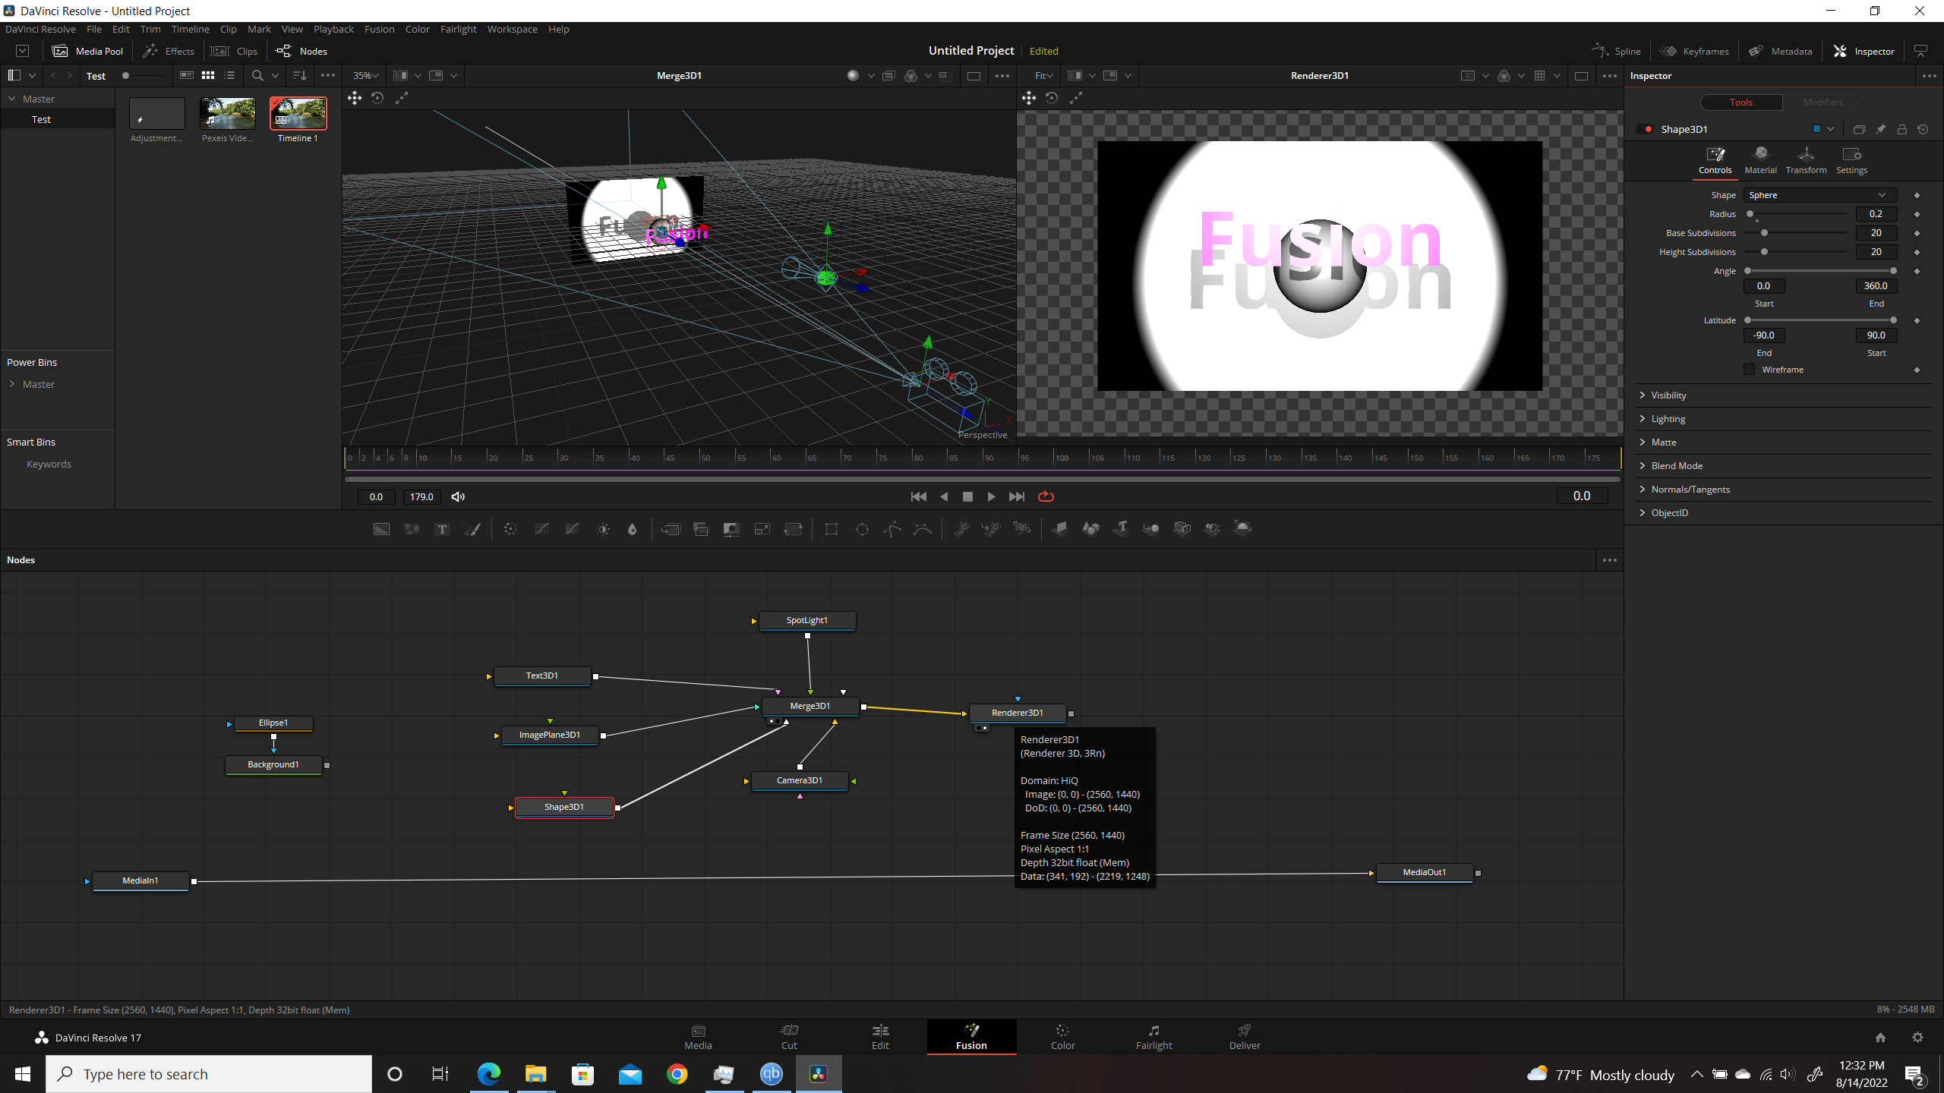Viewport: 1944px width, 1093px height.
Task: Add a Camera 3D tool from the toolbar
Action: click(1182, 529)
